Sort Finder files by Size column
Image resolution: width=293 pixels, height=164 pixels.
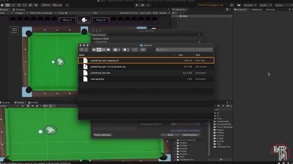tap(180, 55)
